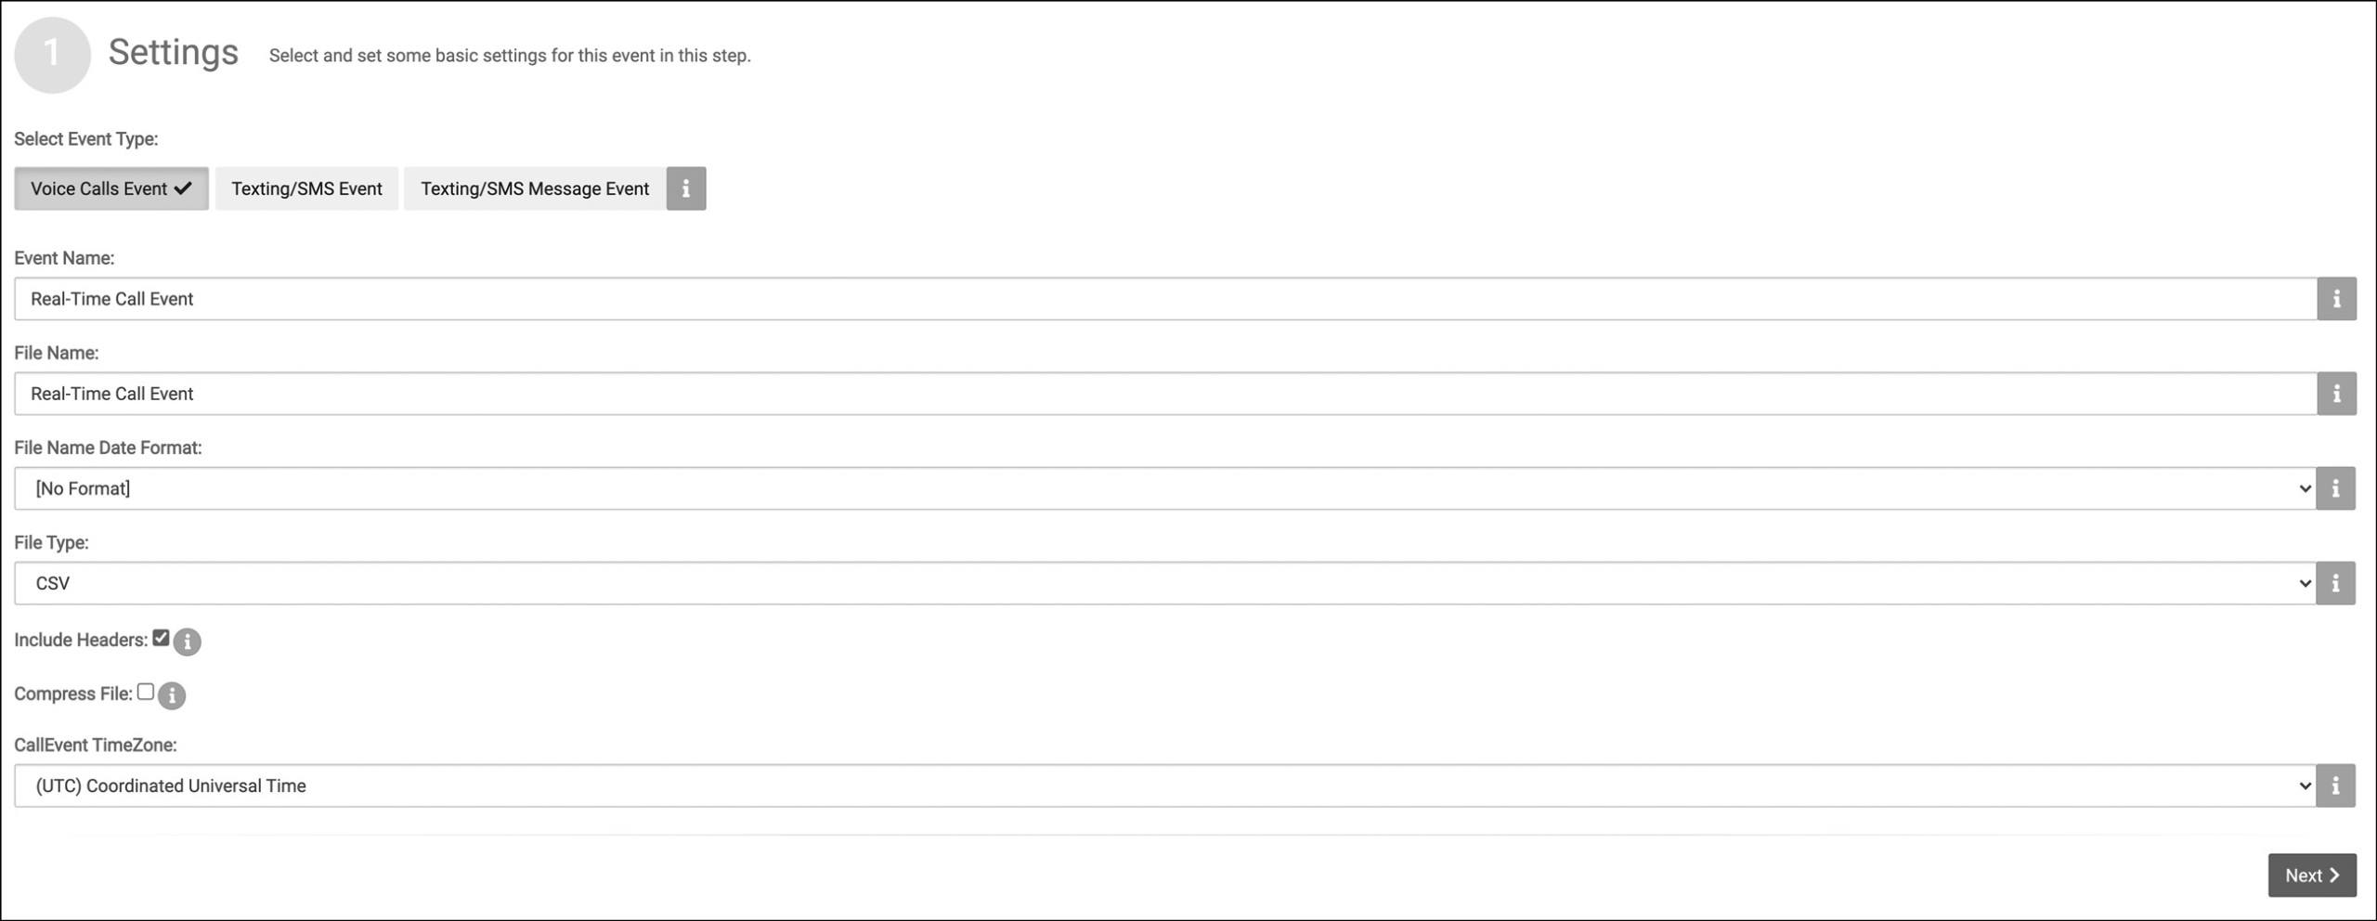This screenshot has height=921, width=2377.
Task: Click the info icon beside event type buttons
Action: 685,188
